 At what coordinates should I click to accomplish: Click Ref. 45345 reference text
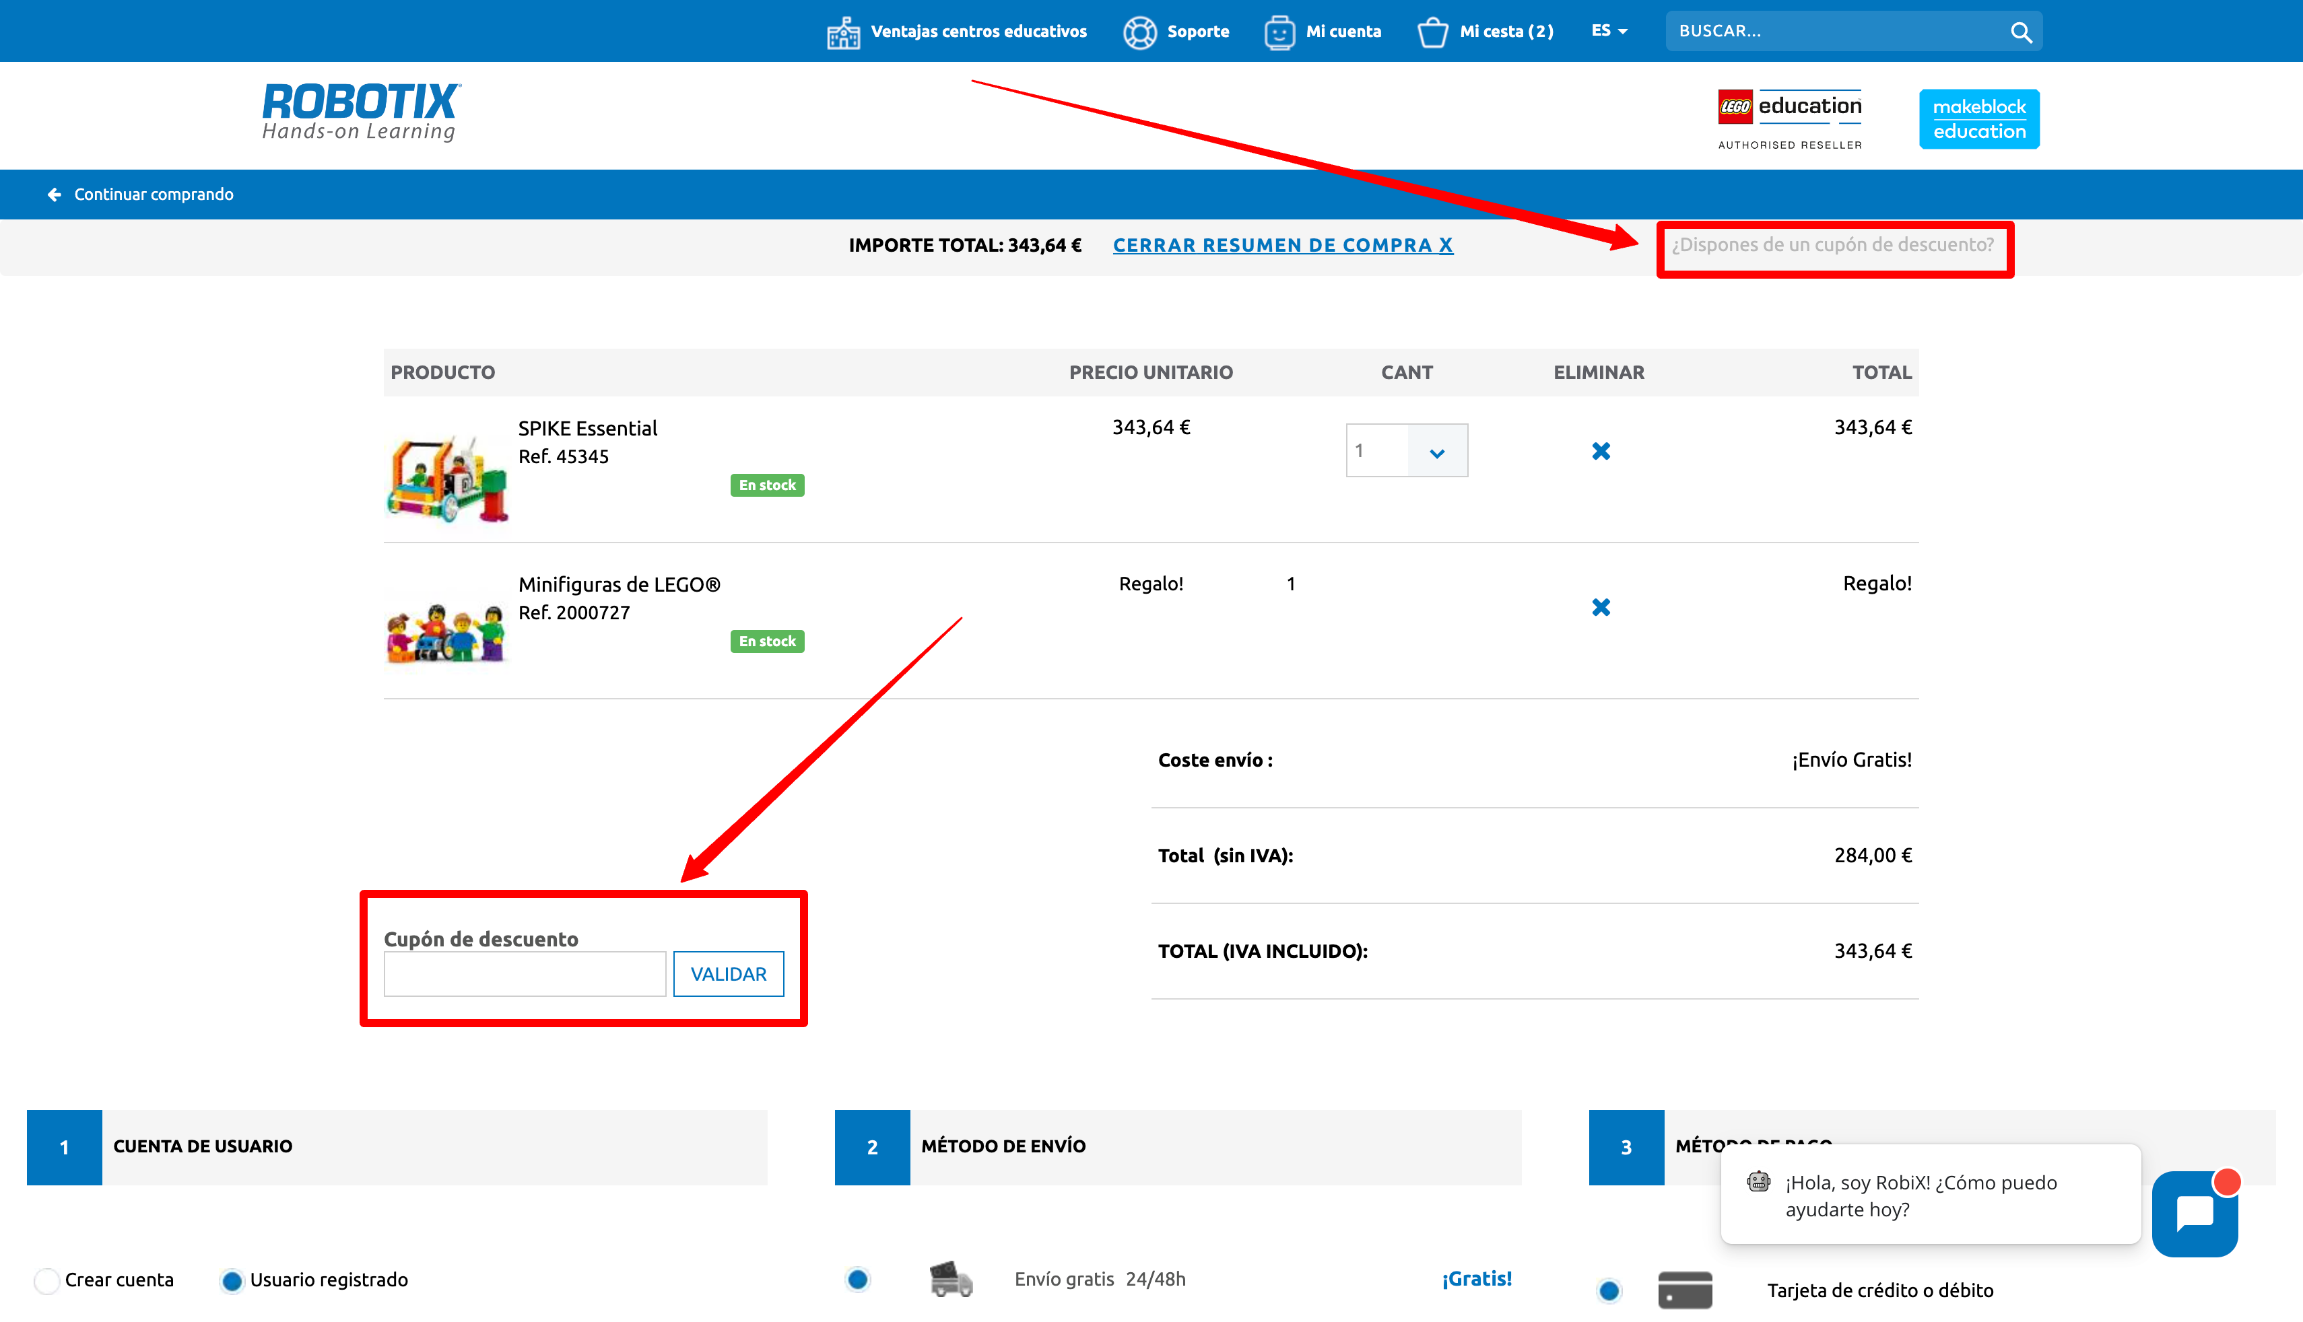pyautogui.click(x=563, y=456)
